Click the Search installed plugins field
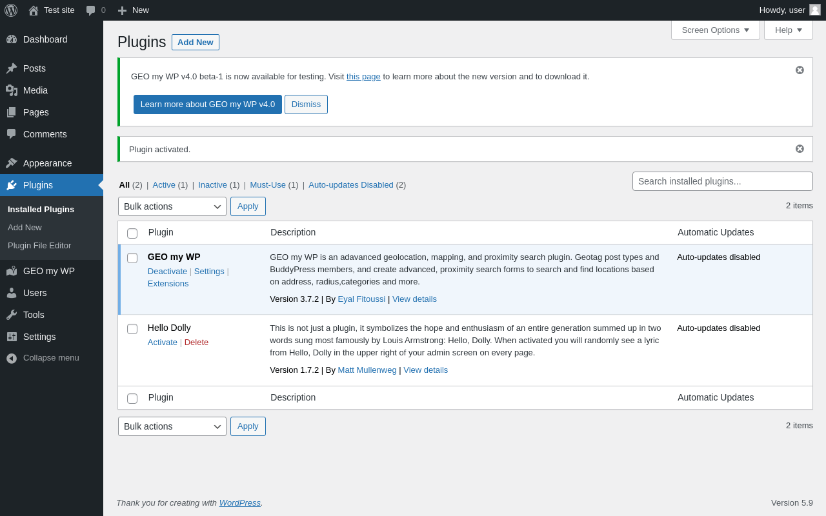 (722, 181)
